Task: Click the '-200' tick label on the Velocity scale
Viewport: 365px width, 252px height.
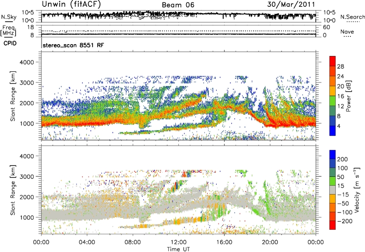Action: coord(345,221)
